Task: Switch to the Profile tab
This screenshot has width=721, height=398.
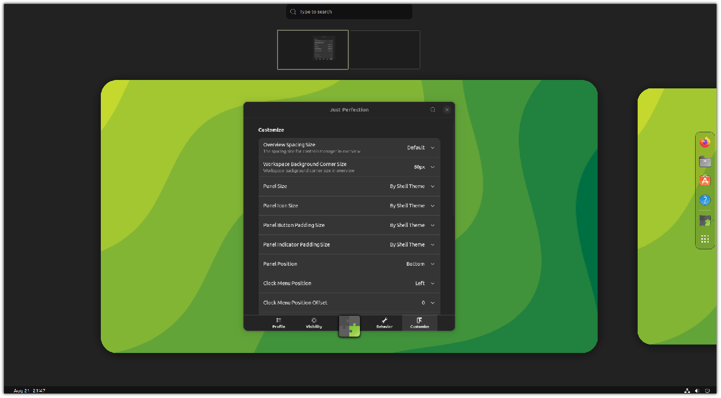Action: pyautogui.click(x=279, y=323)
